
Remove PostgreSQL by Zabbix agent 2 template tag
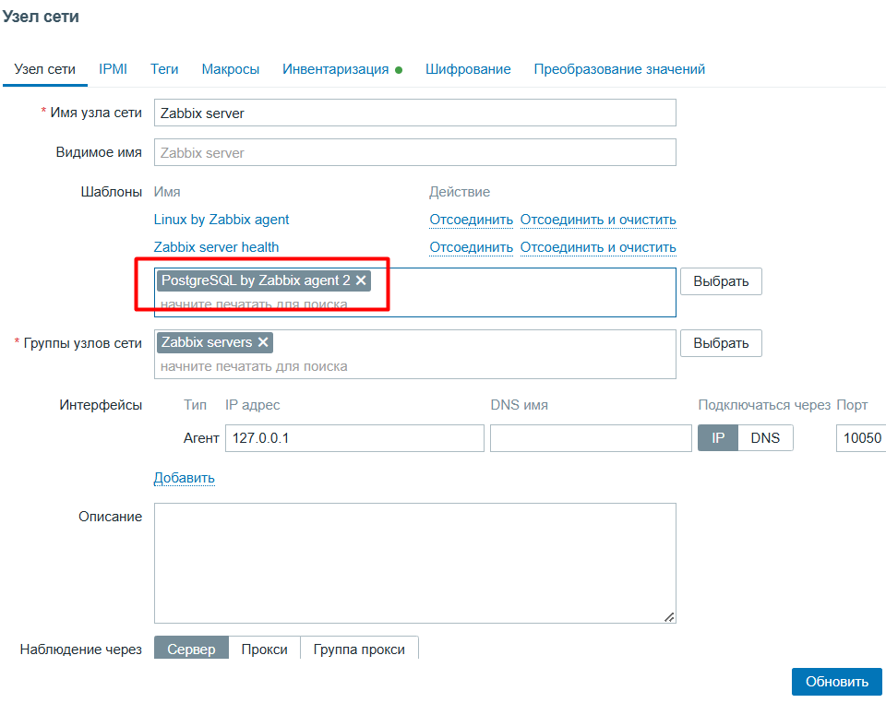click(x=361, y=280)
